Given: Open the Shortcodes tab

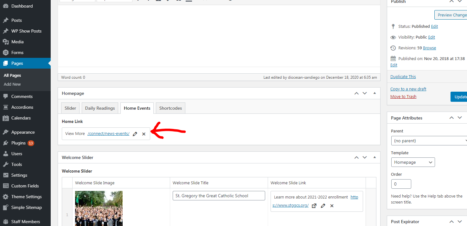Looking at the screenshot, I should (x=170, y=108).
